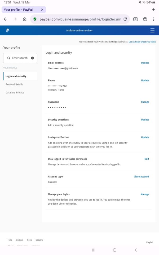Click the PayPal logo icon
The width and height of the screenshot is (159, 255).
pos(8,31)
